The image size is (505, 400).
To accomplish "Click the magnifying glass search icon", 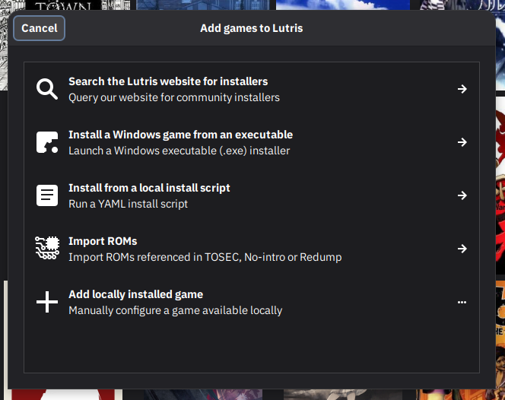I will point(47,89).
